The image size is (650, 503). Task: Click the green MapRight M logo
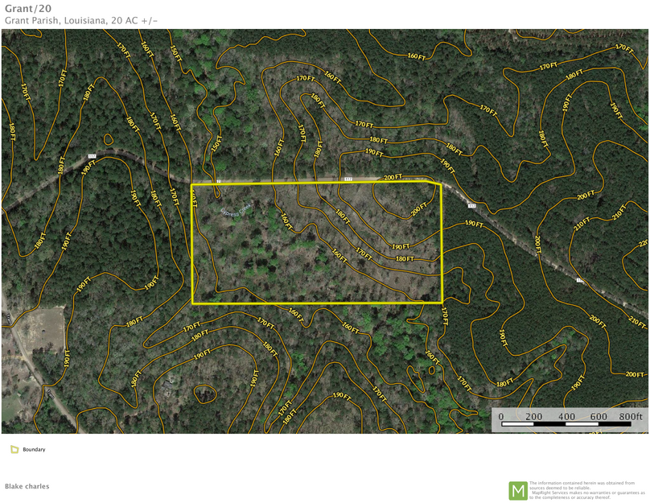(517, 490)
